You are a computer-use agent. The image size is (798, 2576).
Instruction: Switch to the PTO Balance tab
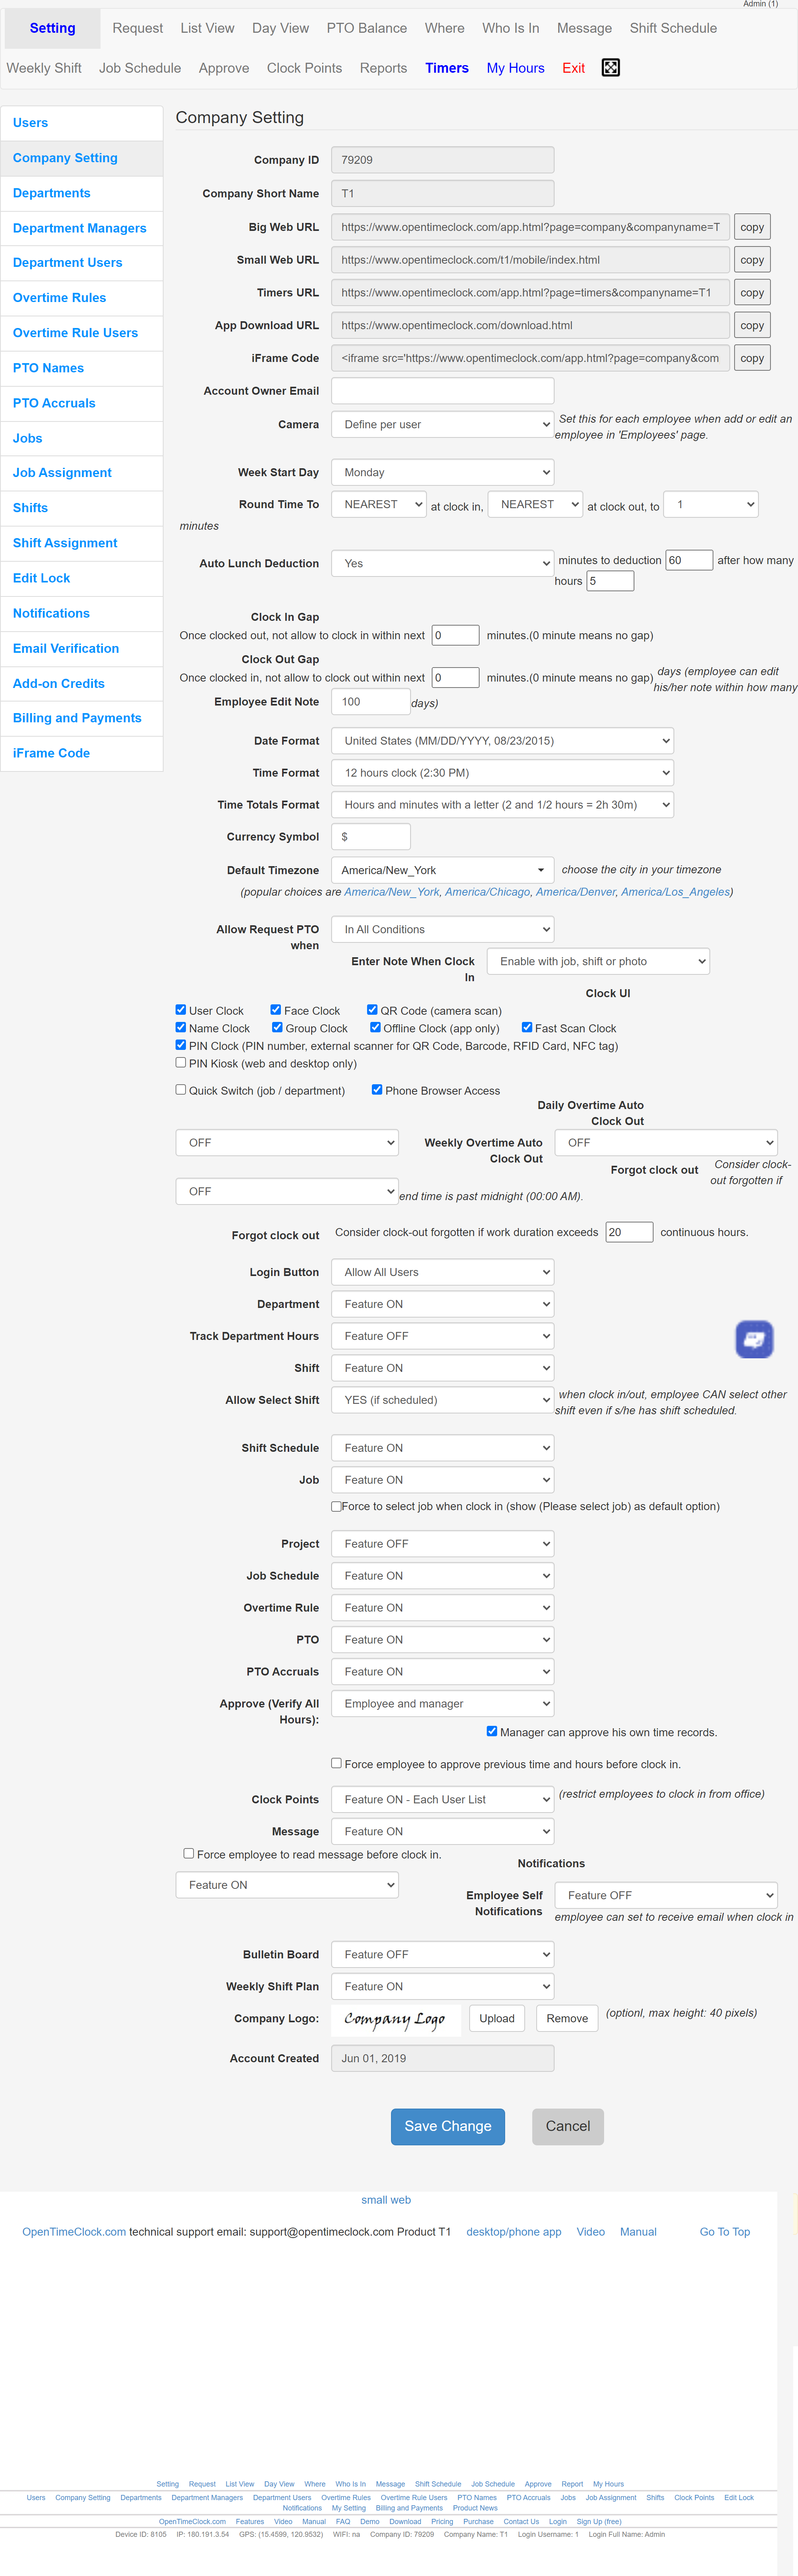pyautogui.click(x=367, y=28)
